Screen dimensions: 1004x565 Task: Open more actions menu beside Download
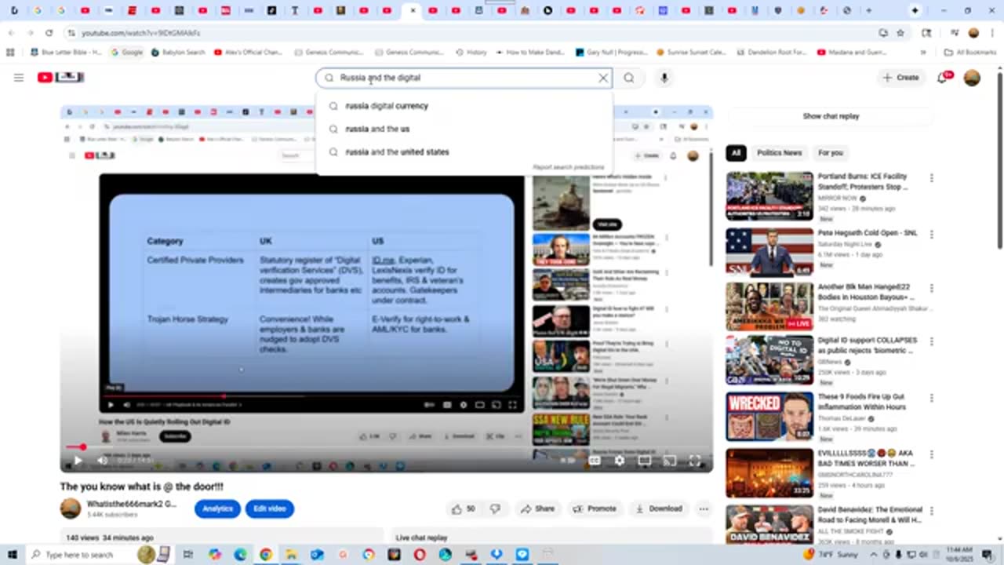(x=704, y=508)
